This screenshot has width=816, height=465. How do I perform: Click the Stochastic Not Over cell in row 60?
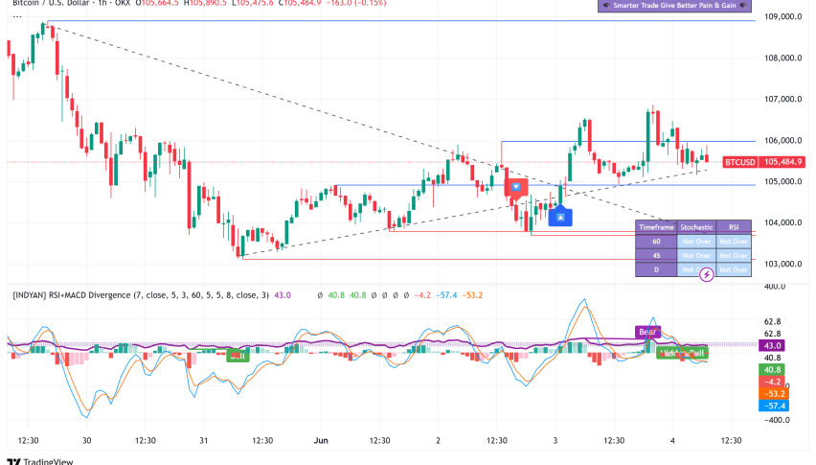(696, 241)
